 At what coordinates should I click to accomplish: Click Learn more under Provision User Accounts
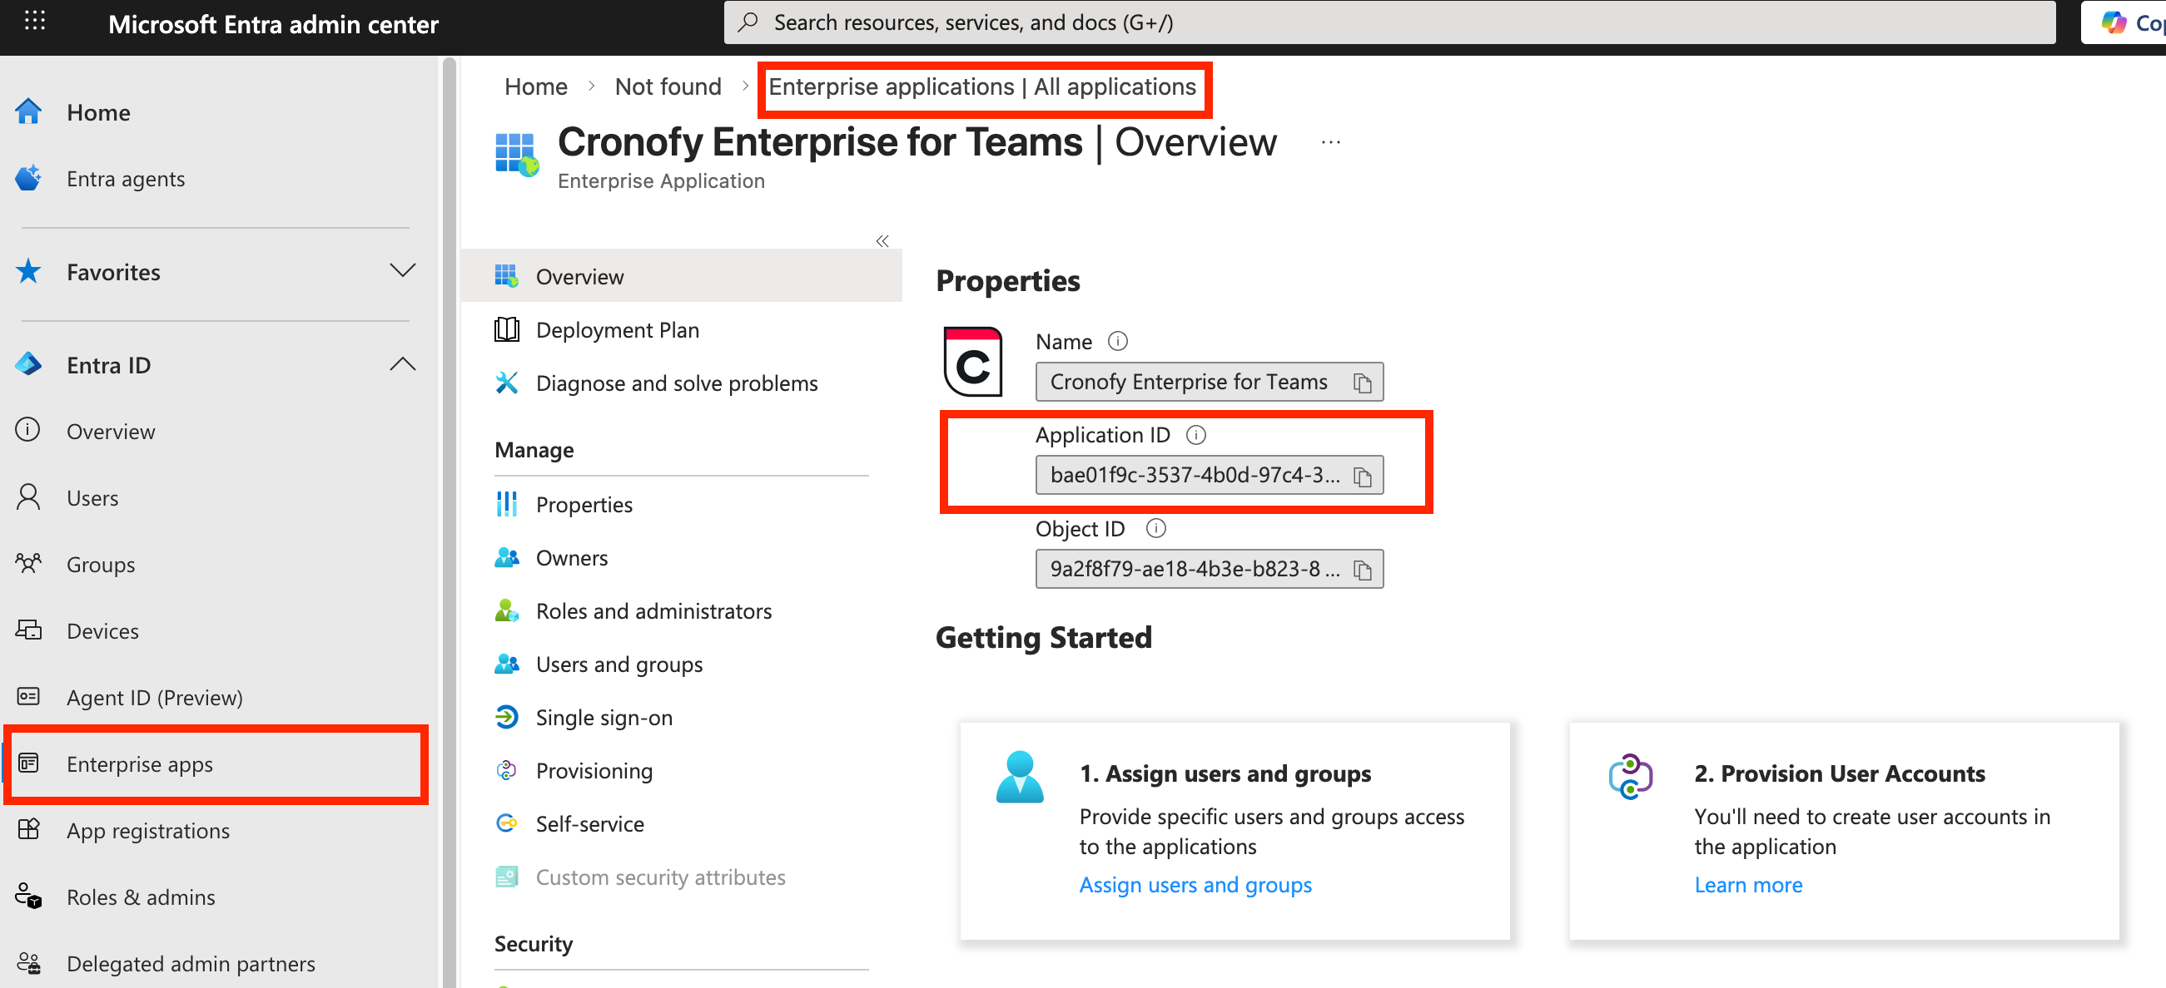click(1747, 884)
